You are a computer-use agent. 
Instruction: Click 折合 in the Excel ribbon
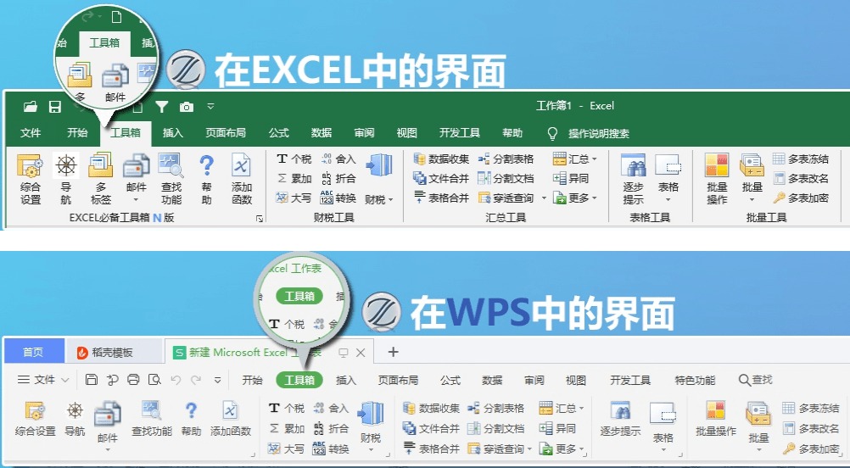pyautogui.click(x=338, y=178)
